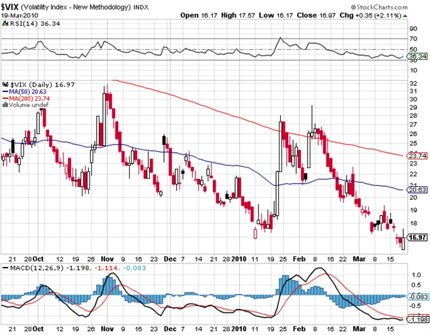Click the RSI 36.34 value tag
Viewport: 430px width, 335px height.
tap(417, 57)
